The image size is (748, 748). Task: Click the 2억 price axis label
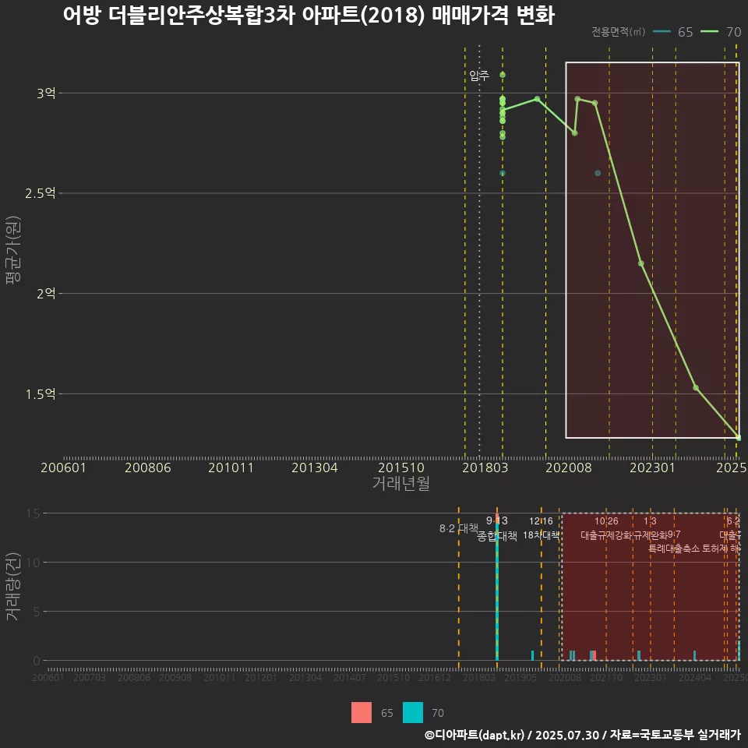coord(46,294)
